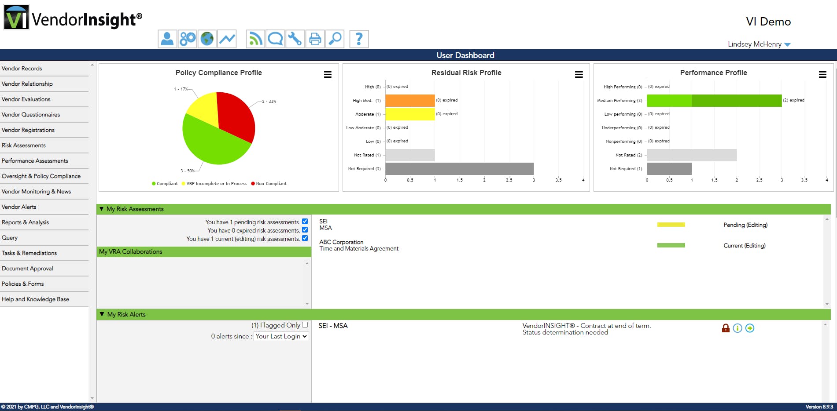Viewport: 837px width, 411px height.
Task: Click the magnifying glass search icon
Action: 335,39
